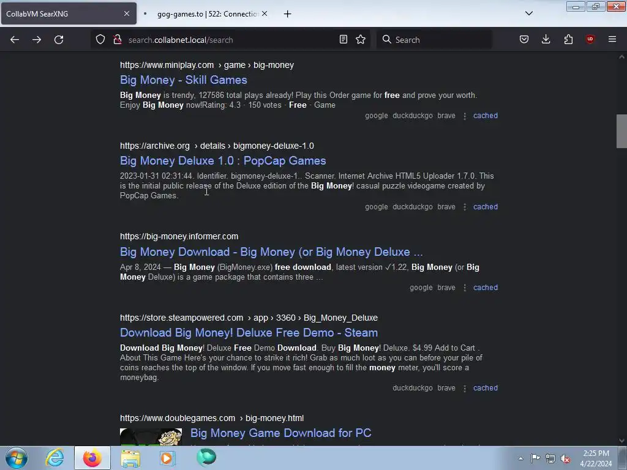Open Big Money Deluxe 1.0 : PopCap Games
The image size is (627, 470).
(223, 161)
